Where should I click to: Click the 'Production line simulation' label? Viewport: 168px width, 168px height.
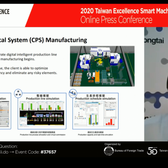43,99
